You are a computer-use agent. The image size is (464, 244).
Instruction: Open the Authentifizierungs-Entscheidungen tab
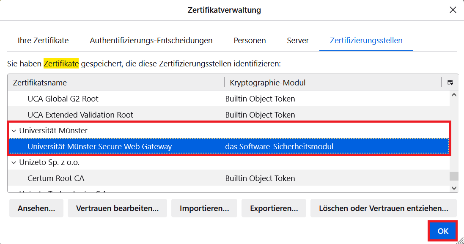151,41
